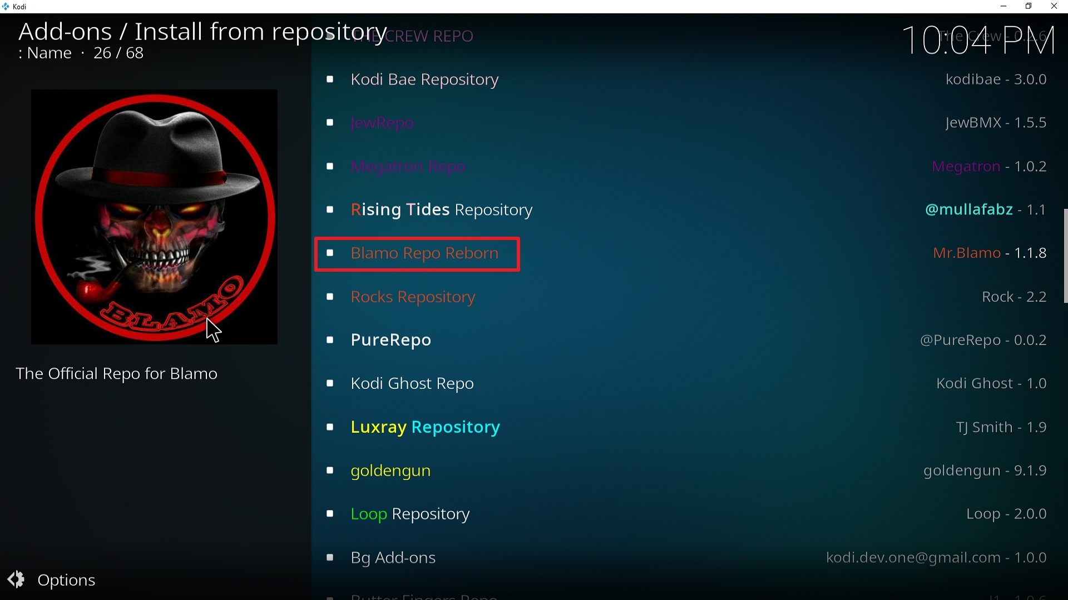Click the Options label

(66, 580)
